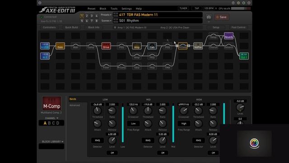The width and height of the screenshot is (289, 163).
Task: Open the red Drive block
Action: tap(106, 46)
